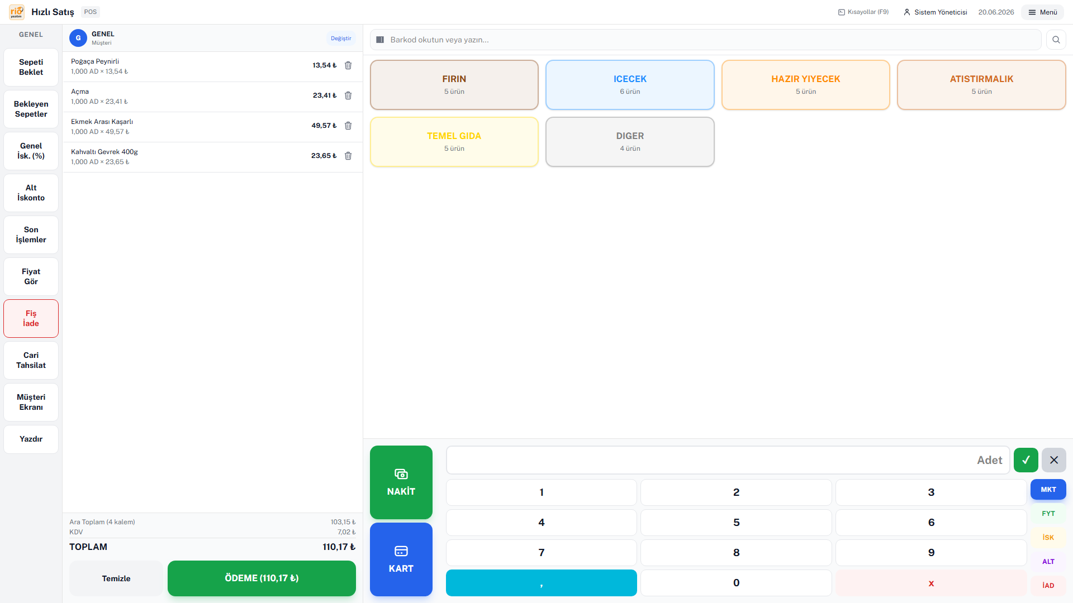The image size is (1073, 603).
Task: Click the ÖDEME (110,17 ₺) button
Action: [x=262, y=578]
